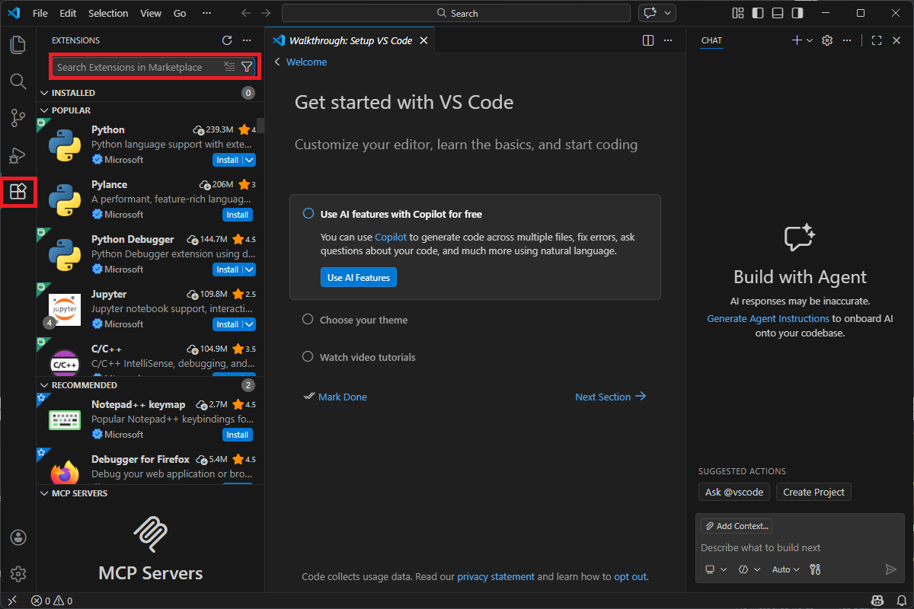Open the View menu

(x=151, y=13)
